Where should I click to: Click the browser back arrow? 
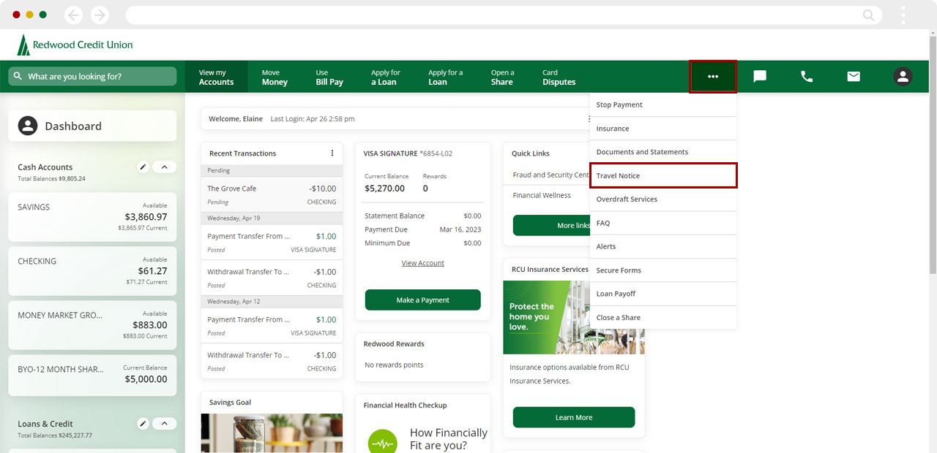tap(73, 15)
